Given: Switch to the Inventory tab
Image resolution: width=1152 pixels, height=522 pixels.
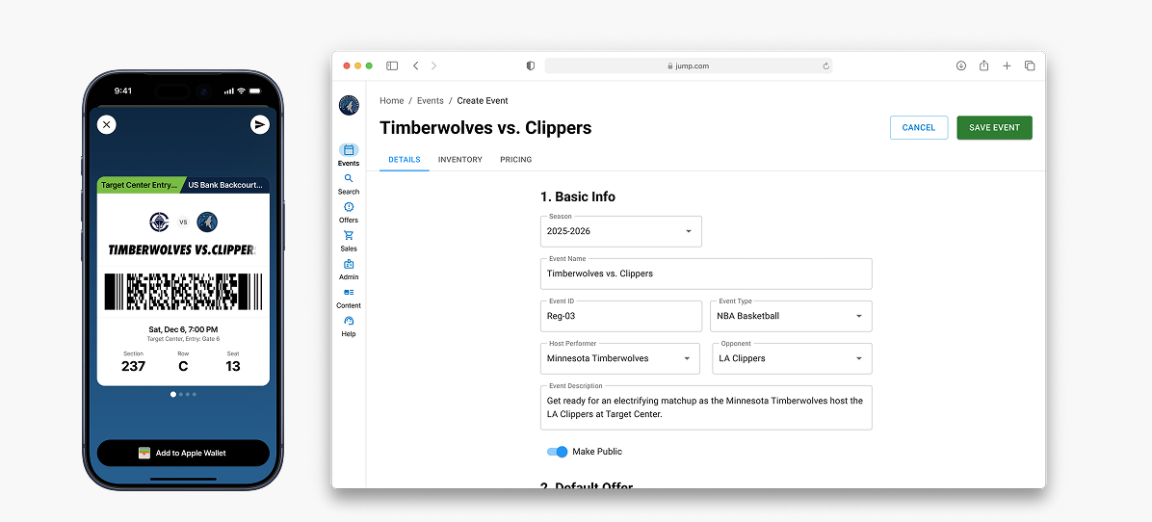Looking at the screenshot, I should (459, 159).
